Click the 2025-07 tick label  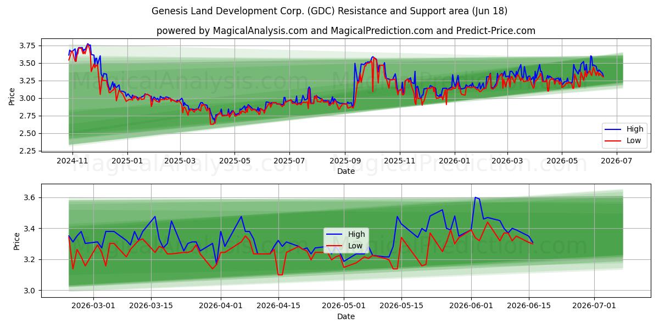click(x=289, y=161)
